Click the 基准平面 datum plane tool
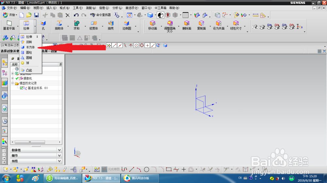This screenshot has height=183, width=327. tap(9, 25)
